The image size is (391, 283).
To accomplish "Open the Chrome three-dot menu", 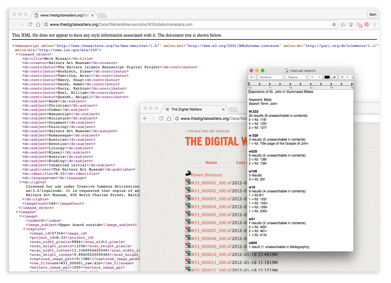I will tap(374, 24).
